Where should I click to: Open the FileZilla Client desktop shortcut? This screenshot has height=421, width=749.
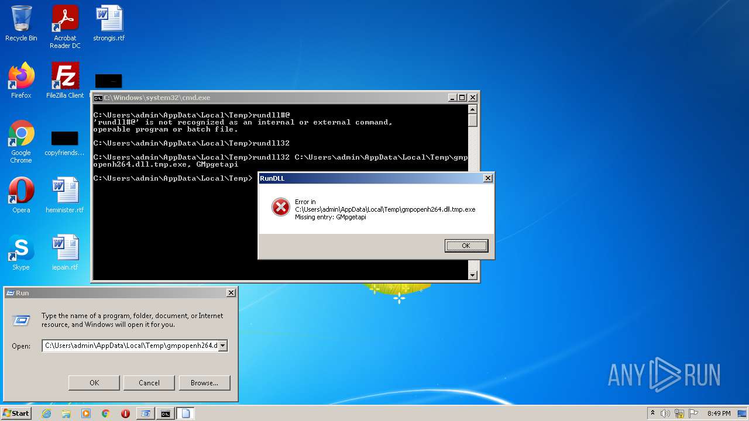[x=65, y=81]
